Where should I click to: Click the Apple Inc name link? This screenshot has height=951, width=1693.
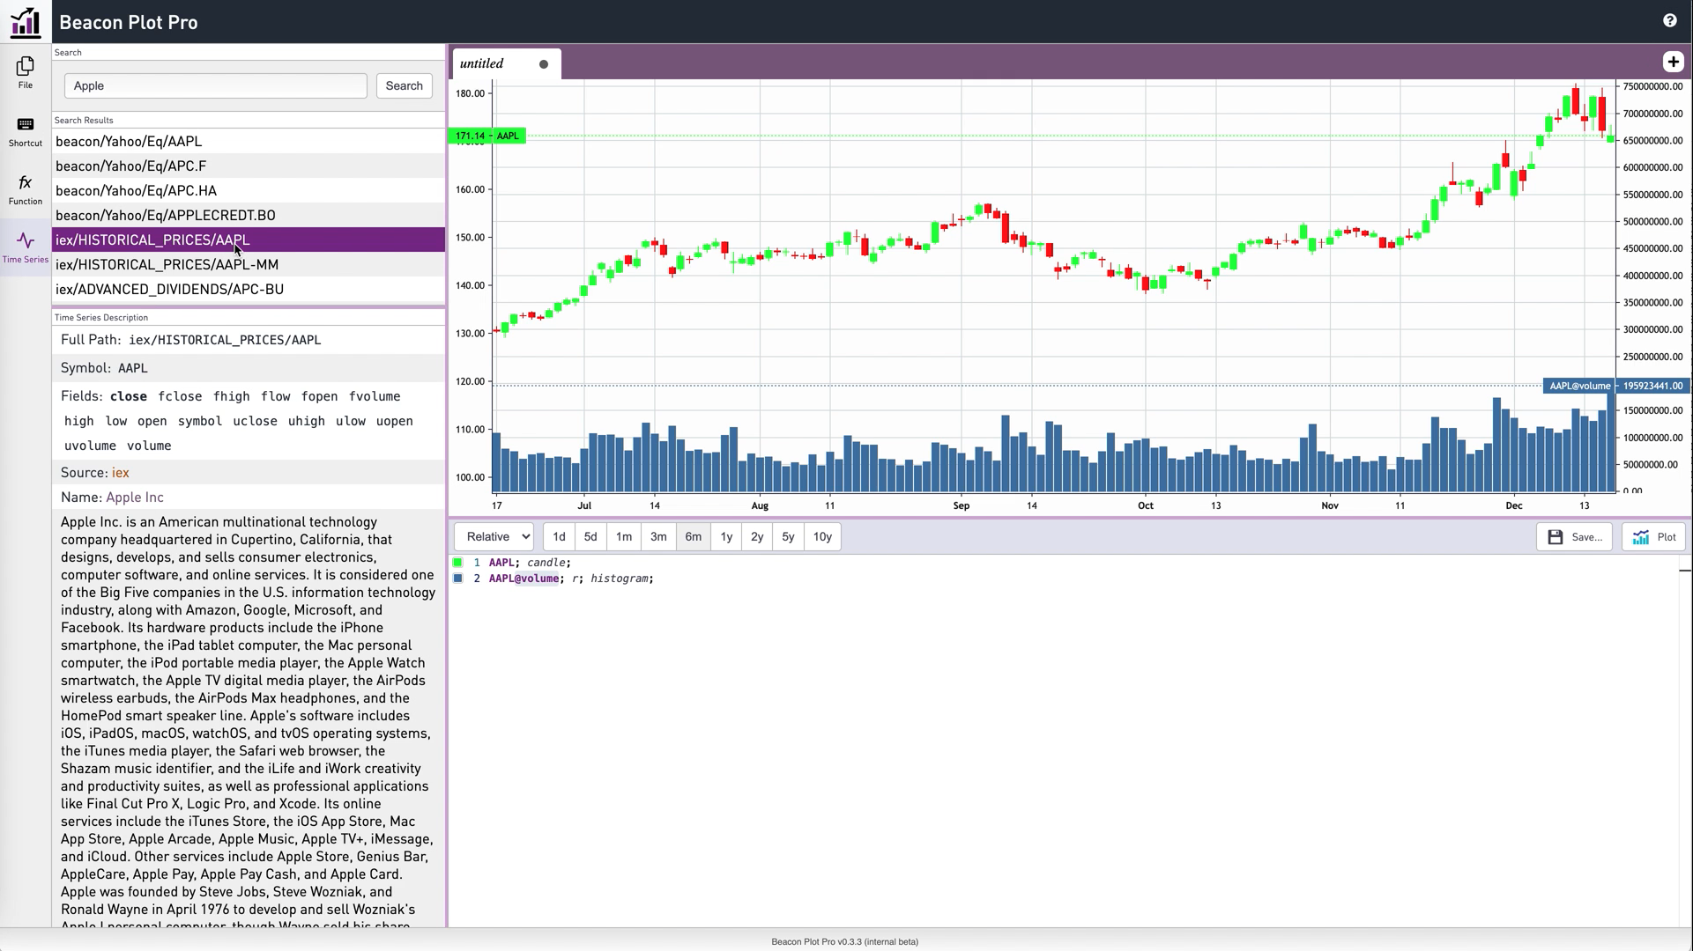click(135, 498)
